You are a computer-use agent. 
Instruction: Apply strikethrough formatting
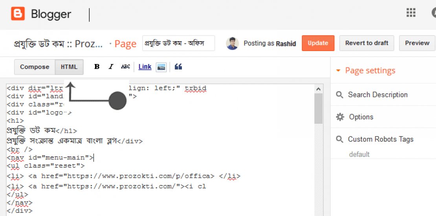[125, 67]
